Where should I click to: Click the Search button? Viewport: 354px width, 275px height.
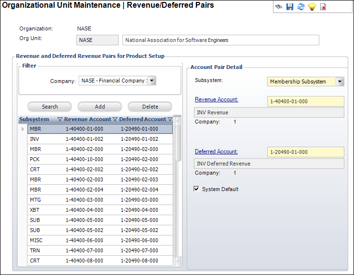[x=50, y=107]
